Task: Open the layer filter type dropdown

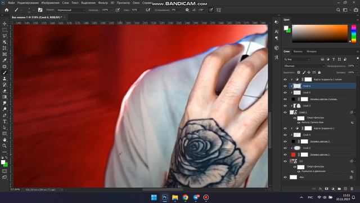Action: coord(297,59)
